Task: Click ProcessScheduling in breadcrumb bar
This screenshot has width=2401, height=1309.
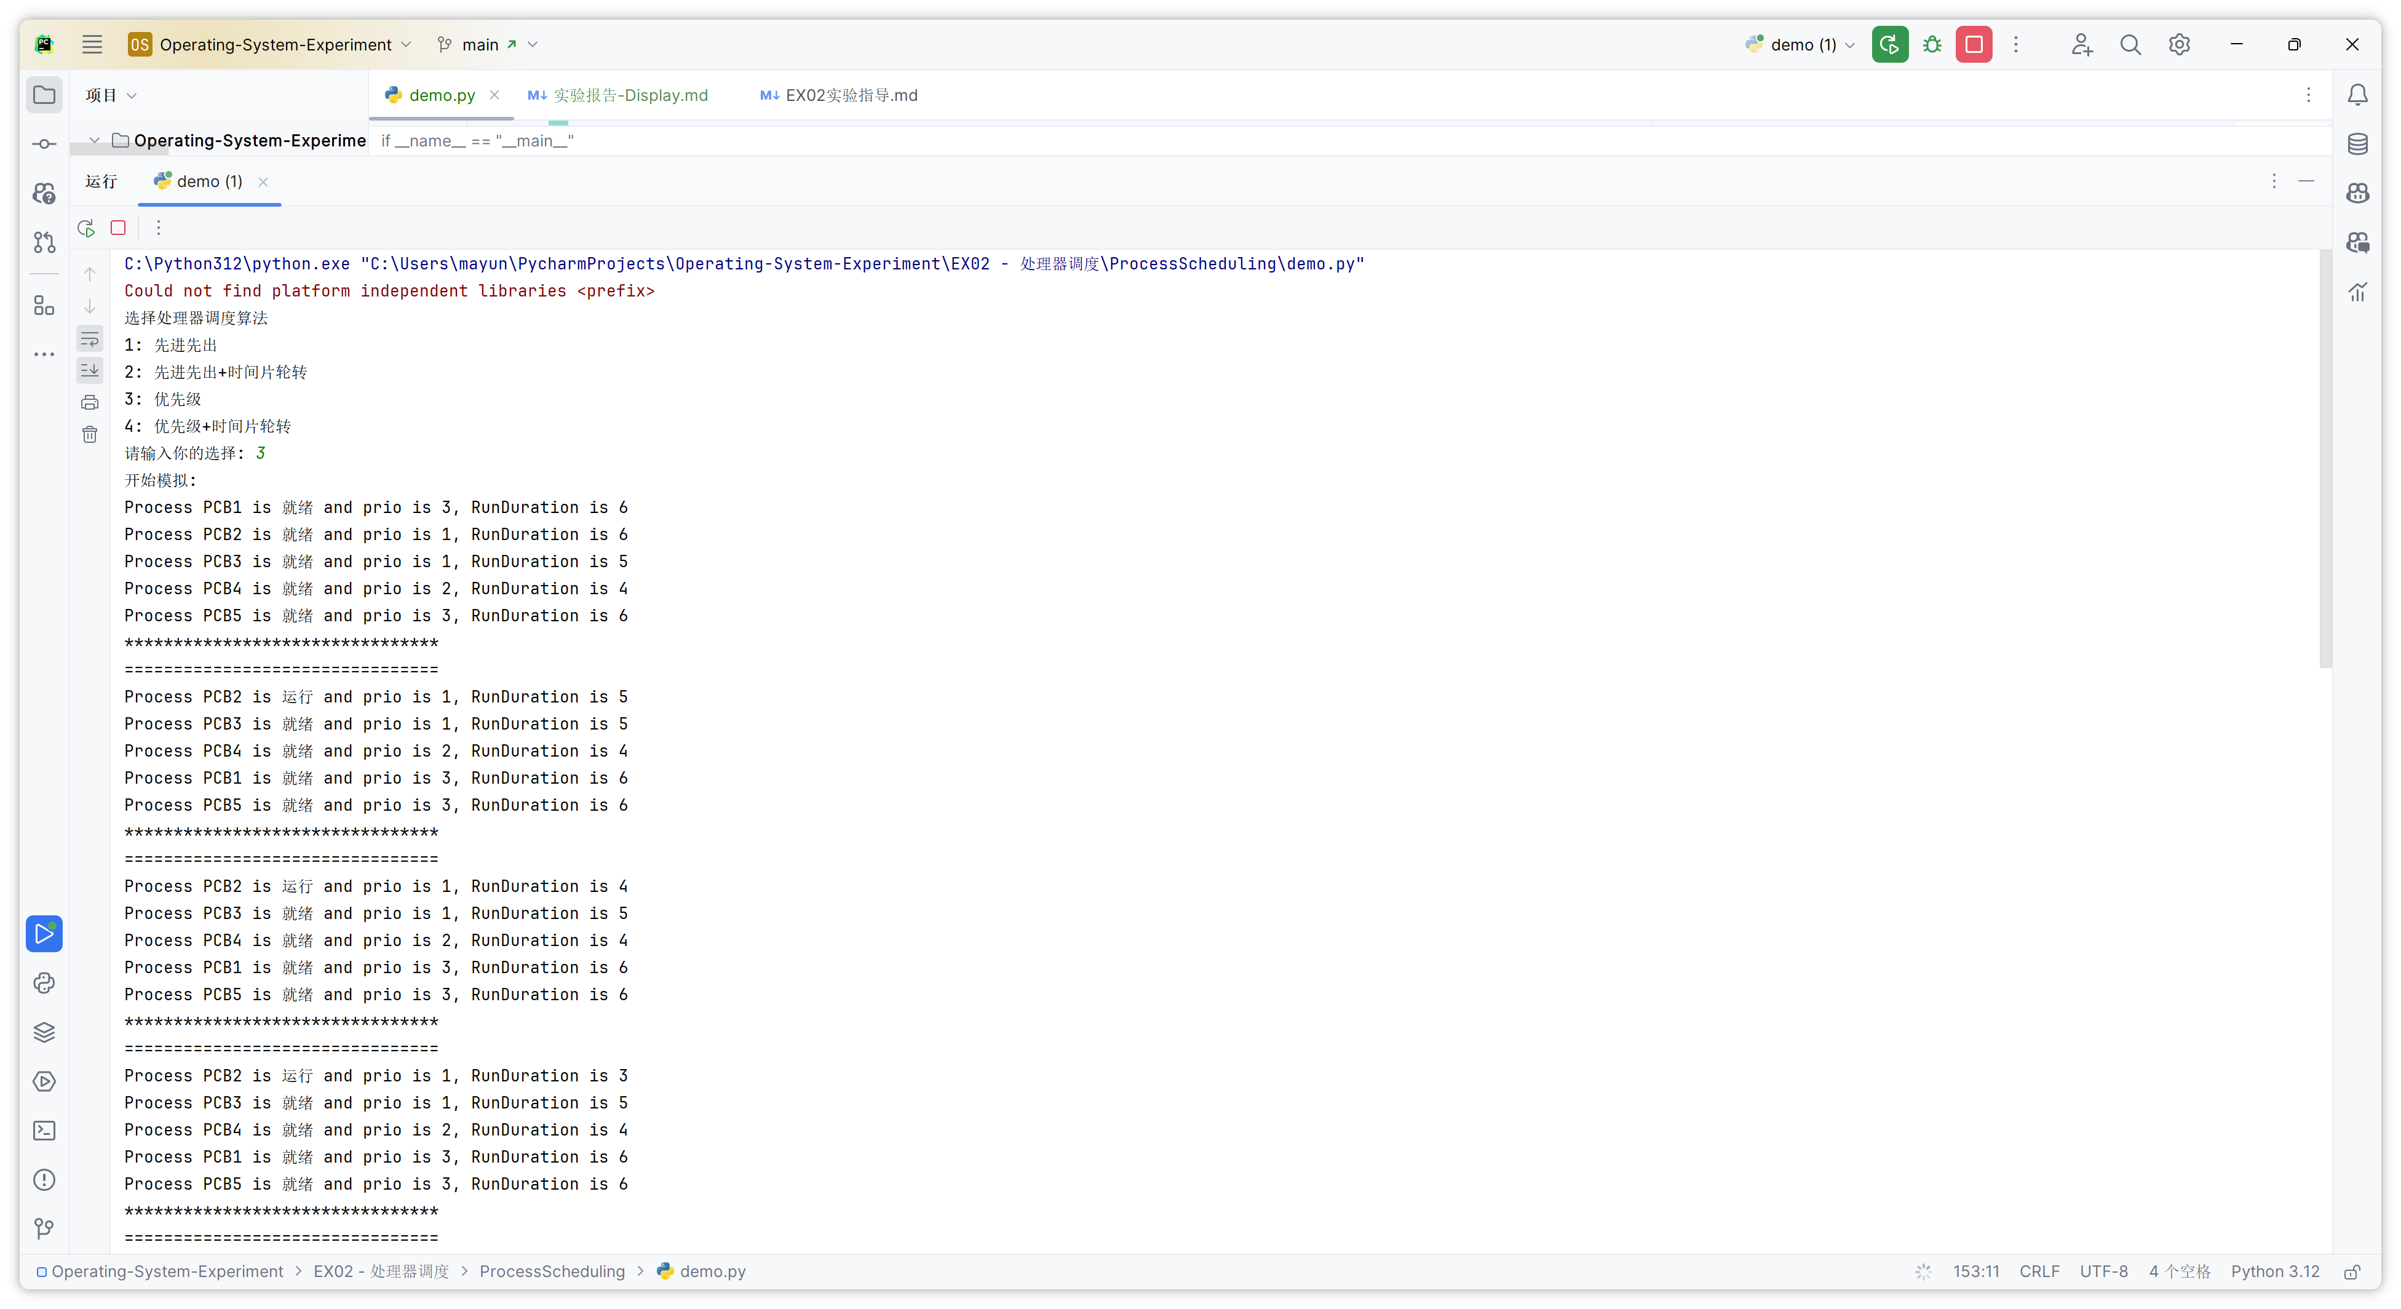Action: pyautogui.click(x=552, y=1271)
